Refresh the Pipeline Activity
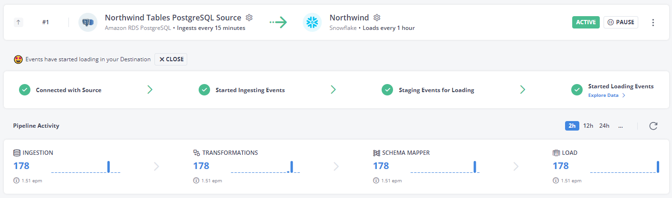672x198 pixels. [653, 126]
